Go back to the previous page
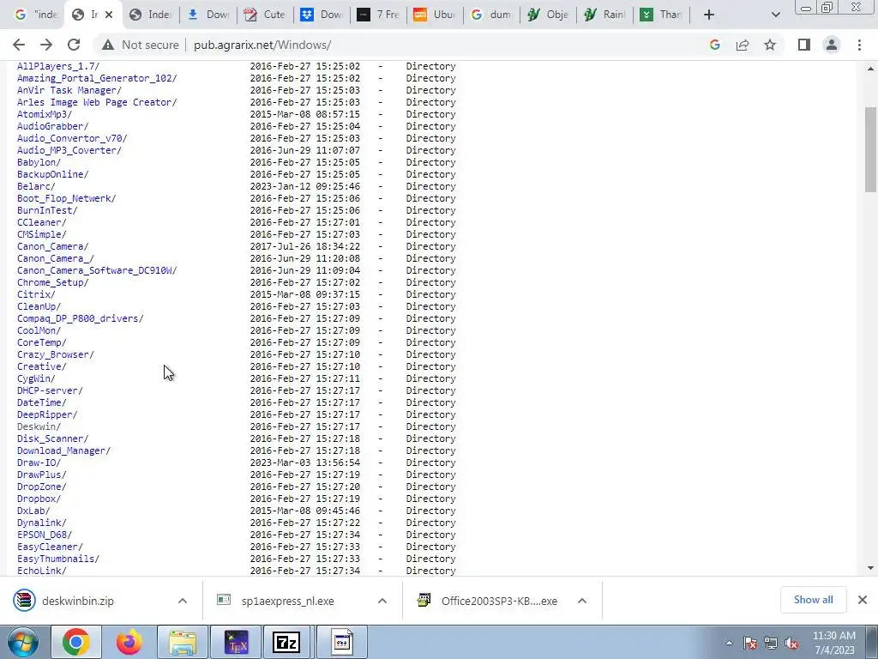878x659 pixels. pos(19,45)
